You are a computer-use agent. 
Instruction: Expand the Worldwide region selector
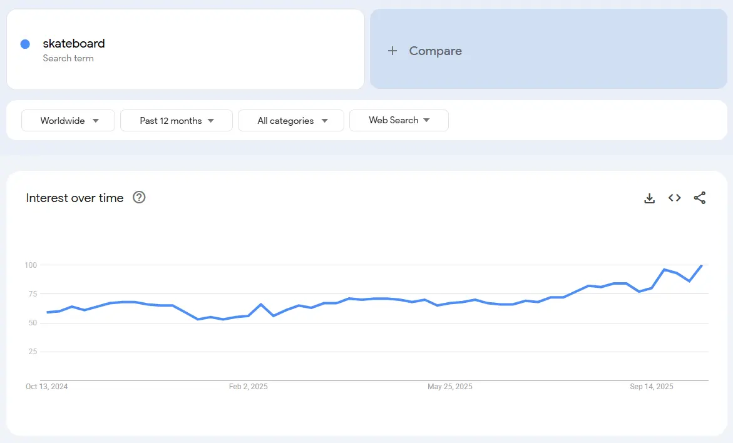pos(68,120)
